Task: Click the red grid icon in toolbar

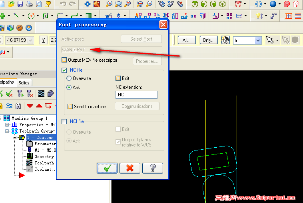Action: click(x=289, y=16)
